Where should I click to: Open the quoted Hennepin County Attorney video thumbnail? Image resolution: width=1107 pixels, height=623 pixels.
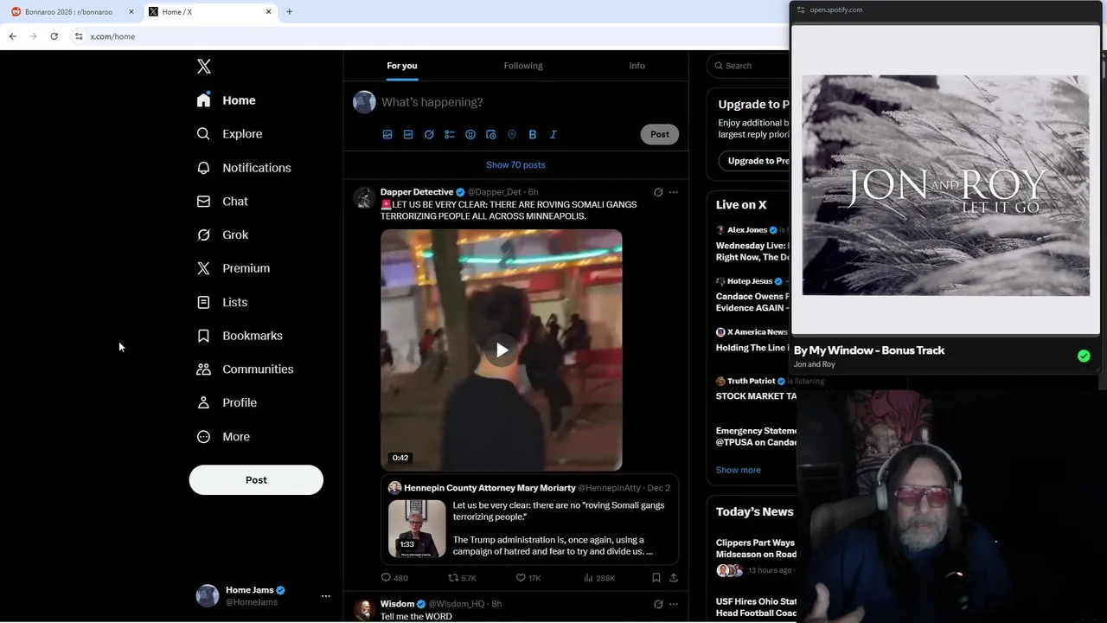pyautogui.click(x=417, y=528)
